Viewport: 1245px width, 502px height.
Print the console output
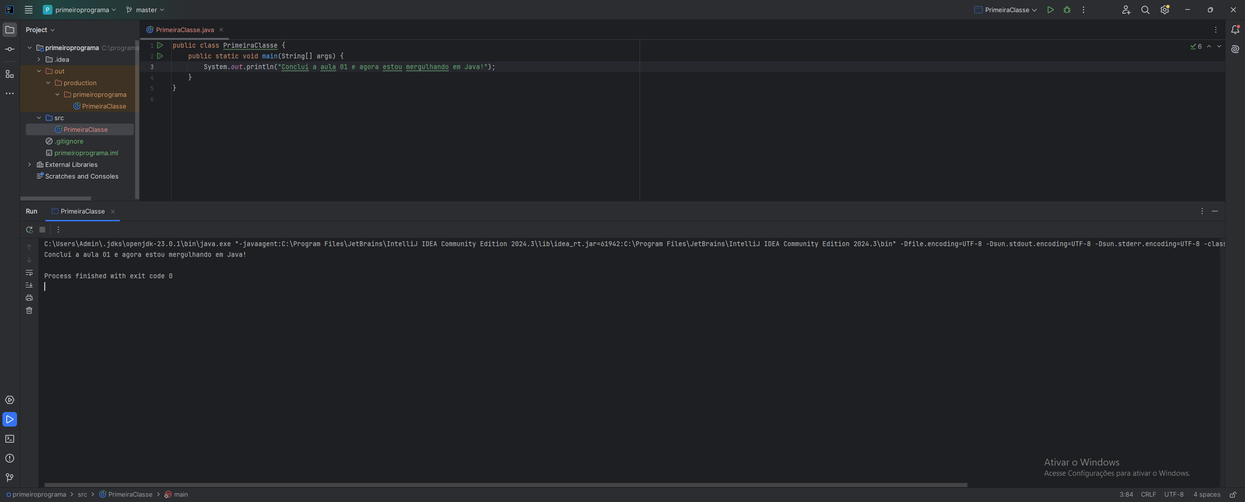29,298
